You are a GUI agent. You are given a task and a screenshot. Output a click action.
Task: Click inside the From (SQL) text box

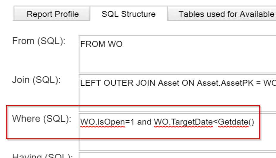177,54
